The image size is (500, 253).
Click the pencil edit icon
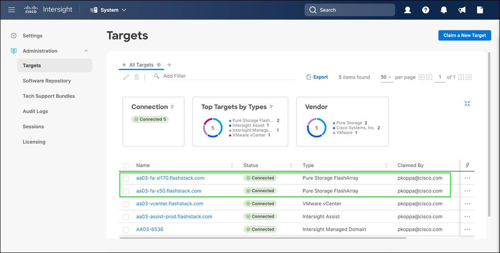click(x=126, y=77)
